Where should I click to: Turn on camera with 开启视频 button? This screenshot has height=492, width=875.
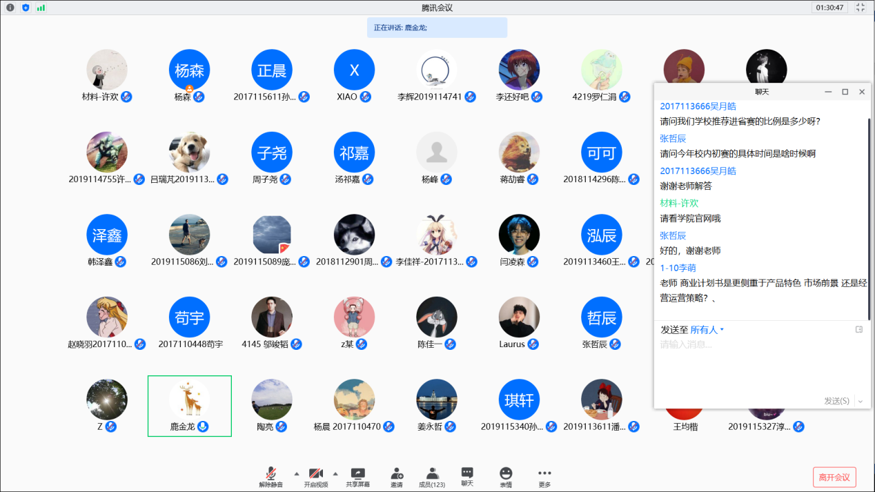click(315, 473)
